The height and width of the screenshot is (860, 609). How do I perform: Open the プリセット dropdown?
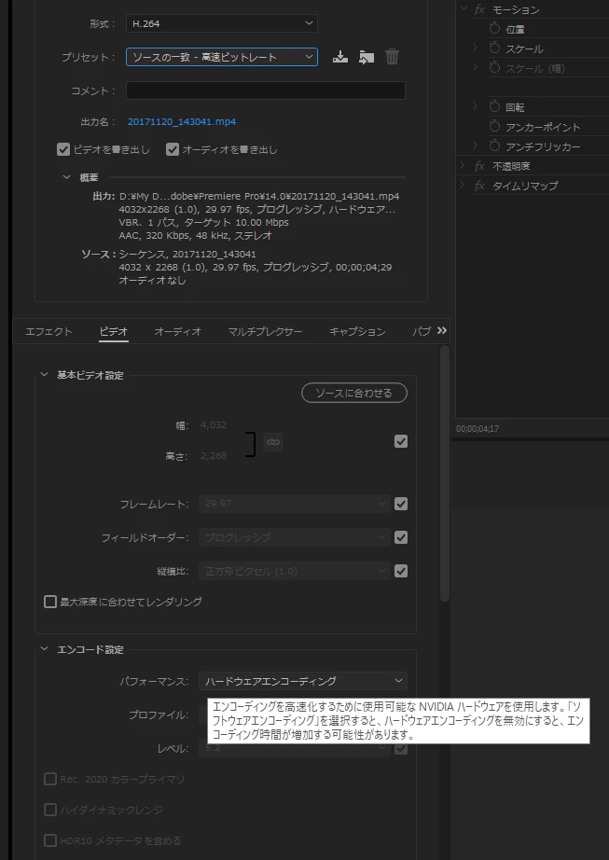(x=221, y=57)
